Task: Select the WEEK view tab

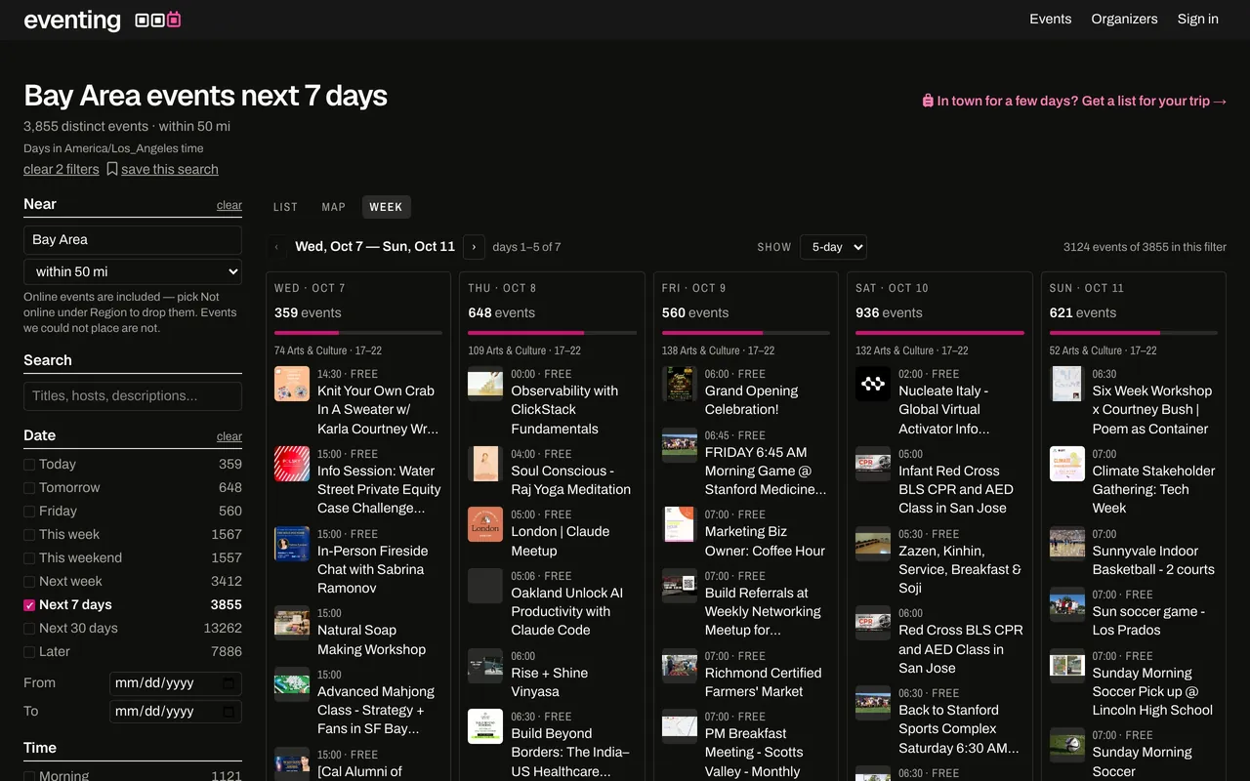Action: click(386, 207)
